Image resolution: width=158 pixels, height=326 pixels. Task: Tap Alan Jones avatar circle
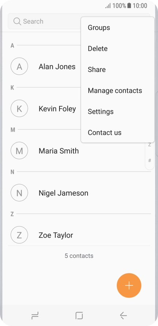click(19, 66)
